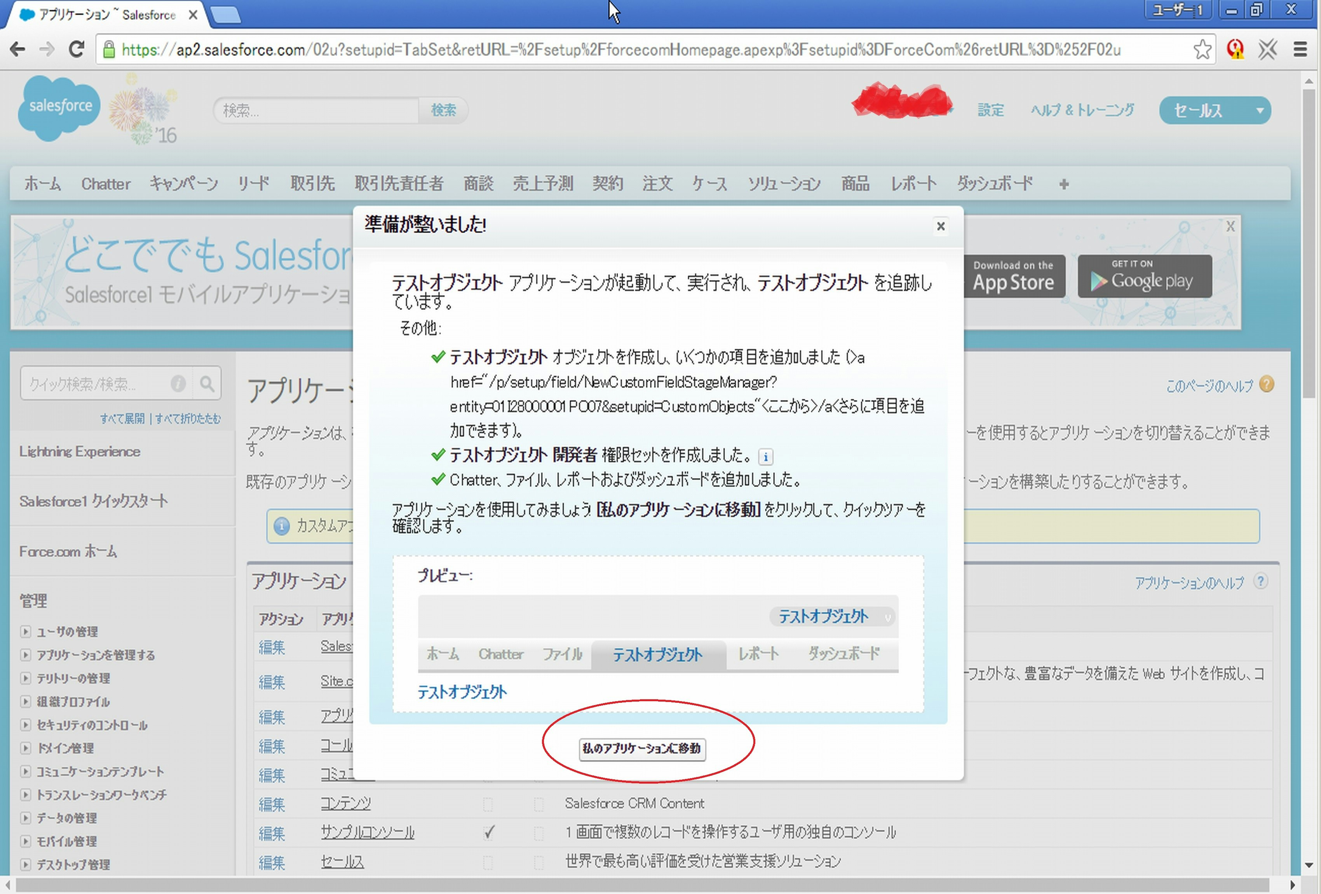This screenshot has height=894, width=1321.
Task: Switch to the ダッシュボード tab
Action: click(994, 184)
